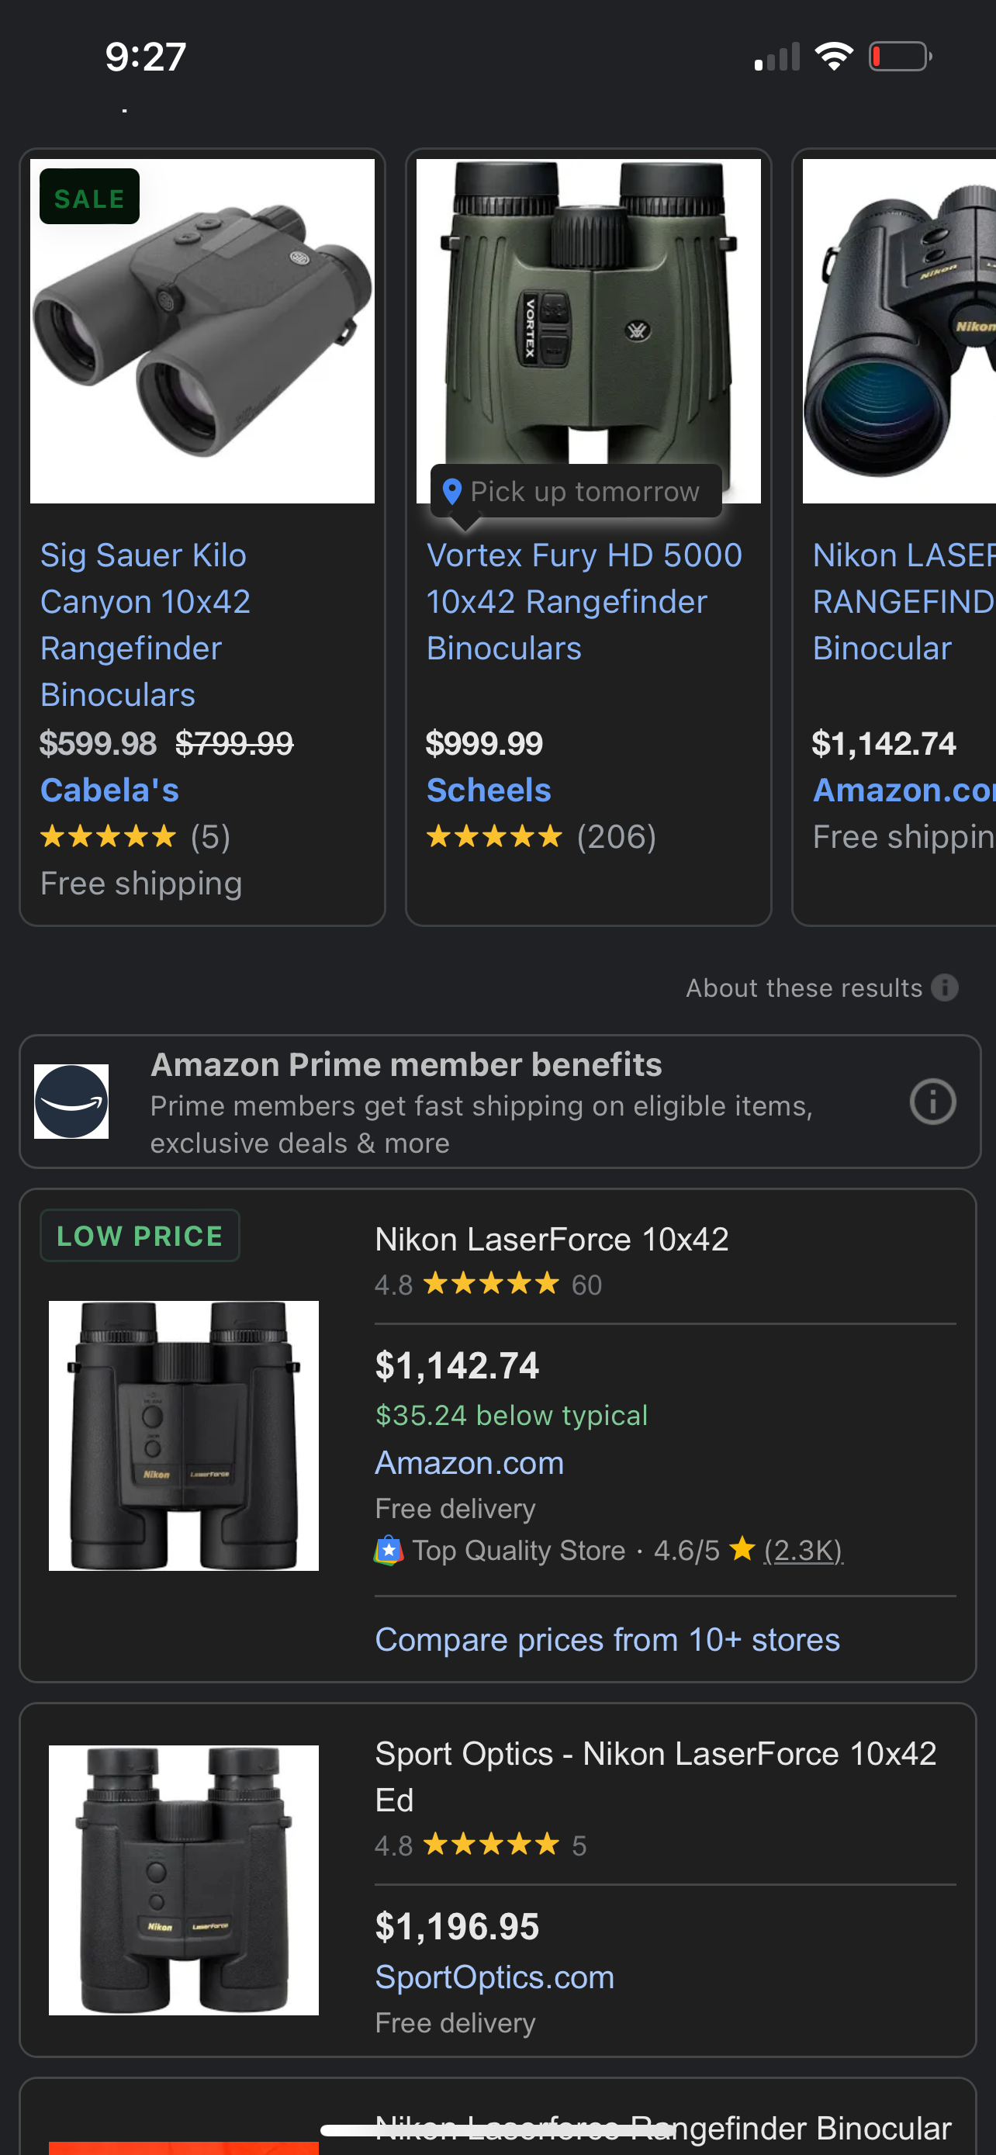Tap the Amazon Prime info icon
The image size is (996, 2155).
tap(932, 1102)
